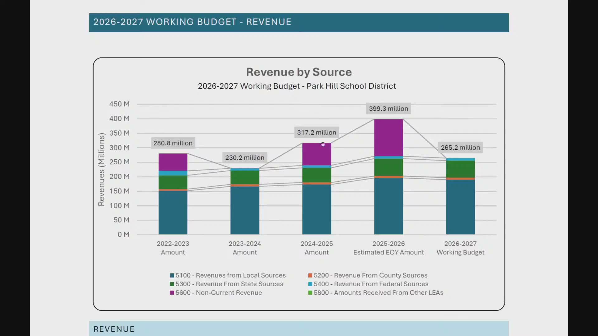Click the green state segment of 2024-2025 bar

coord(316,175)
